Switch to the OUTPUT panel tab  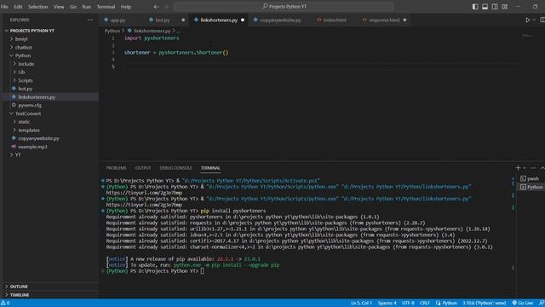pyautogui.click(x=143, y=168)
